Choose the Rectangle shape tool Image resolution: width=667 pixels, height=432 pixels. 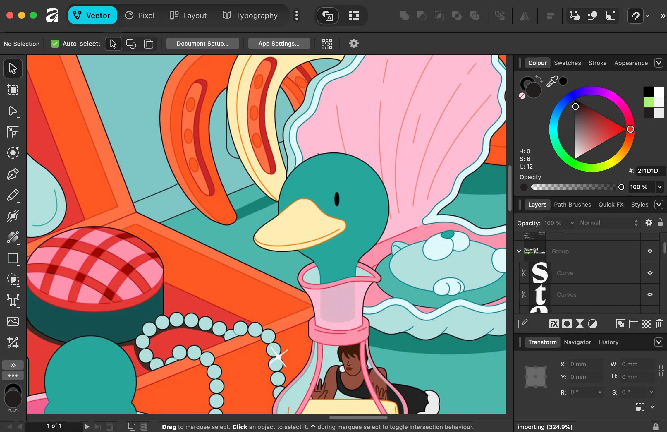(x=13, y=259)
